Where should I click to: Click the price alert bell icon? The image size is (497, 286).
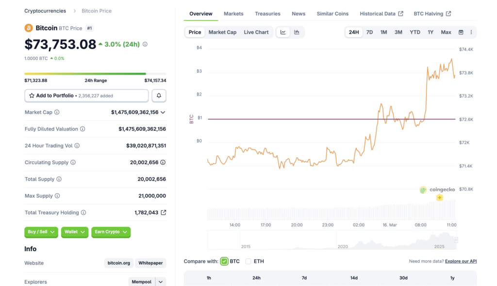[159, 95]
